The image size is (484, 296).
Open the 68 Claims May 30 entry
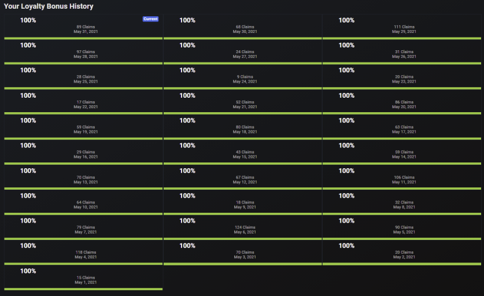click(243, 27)
